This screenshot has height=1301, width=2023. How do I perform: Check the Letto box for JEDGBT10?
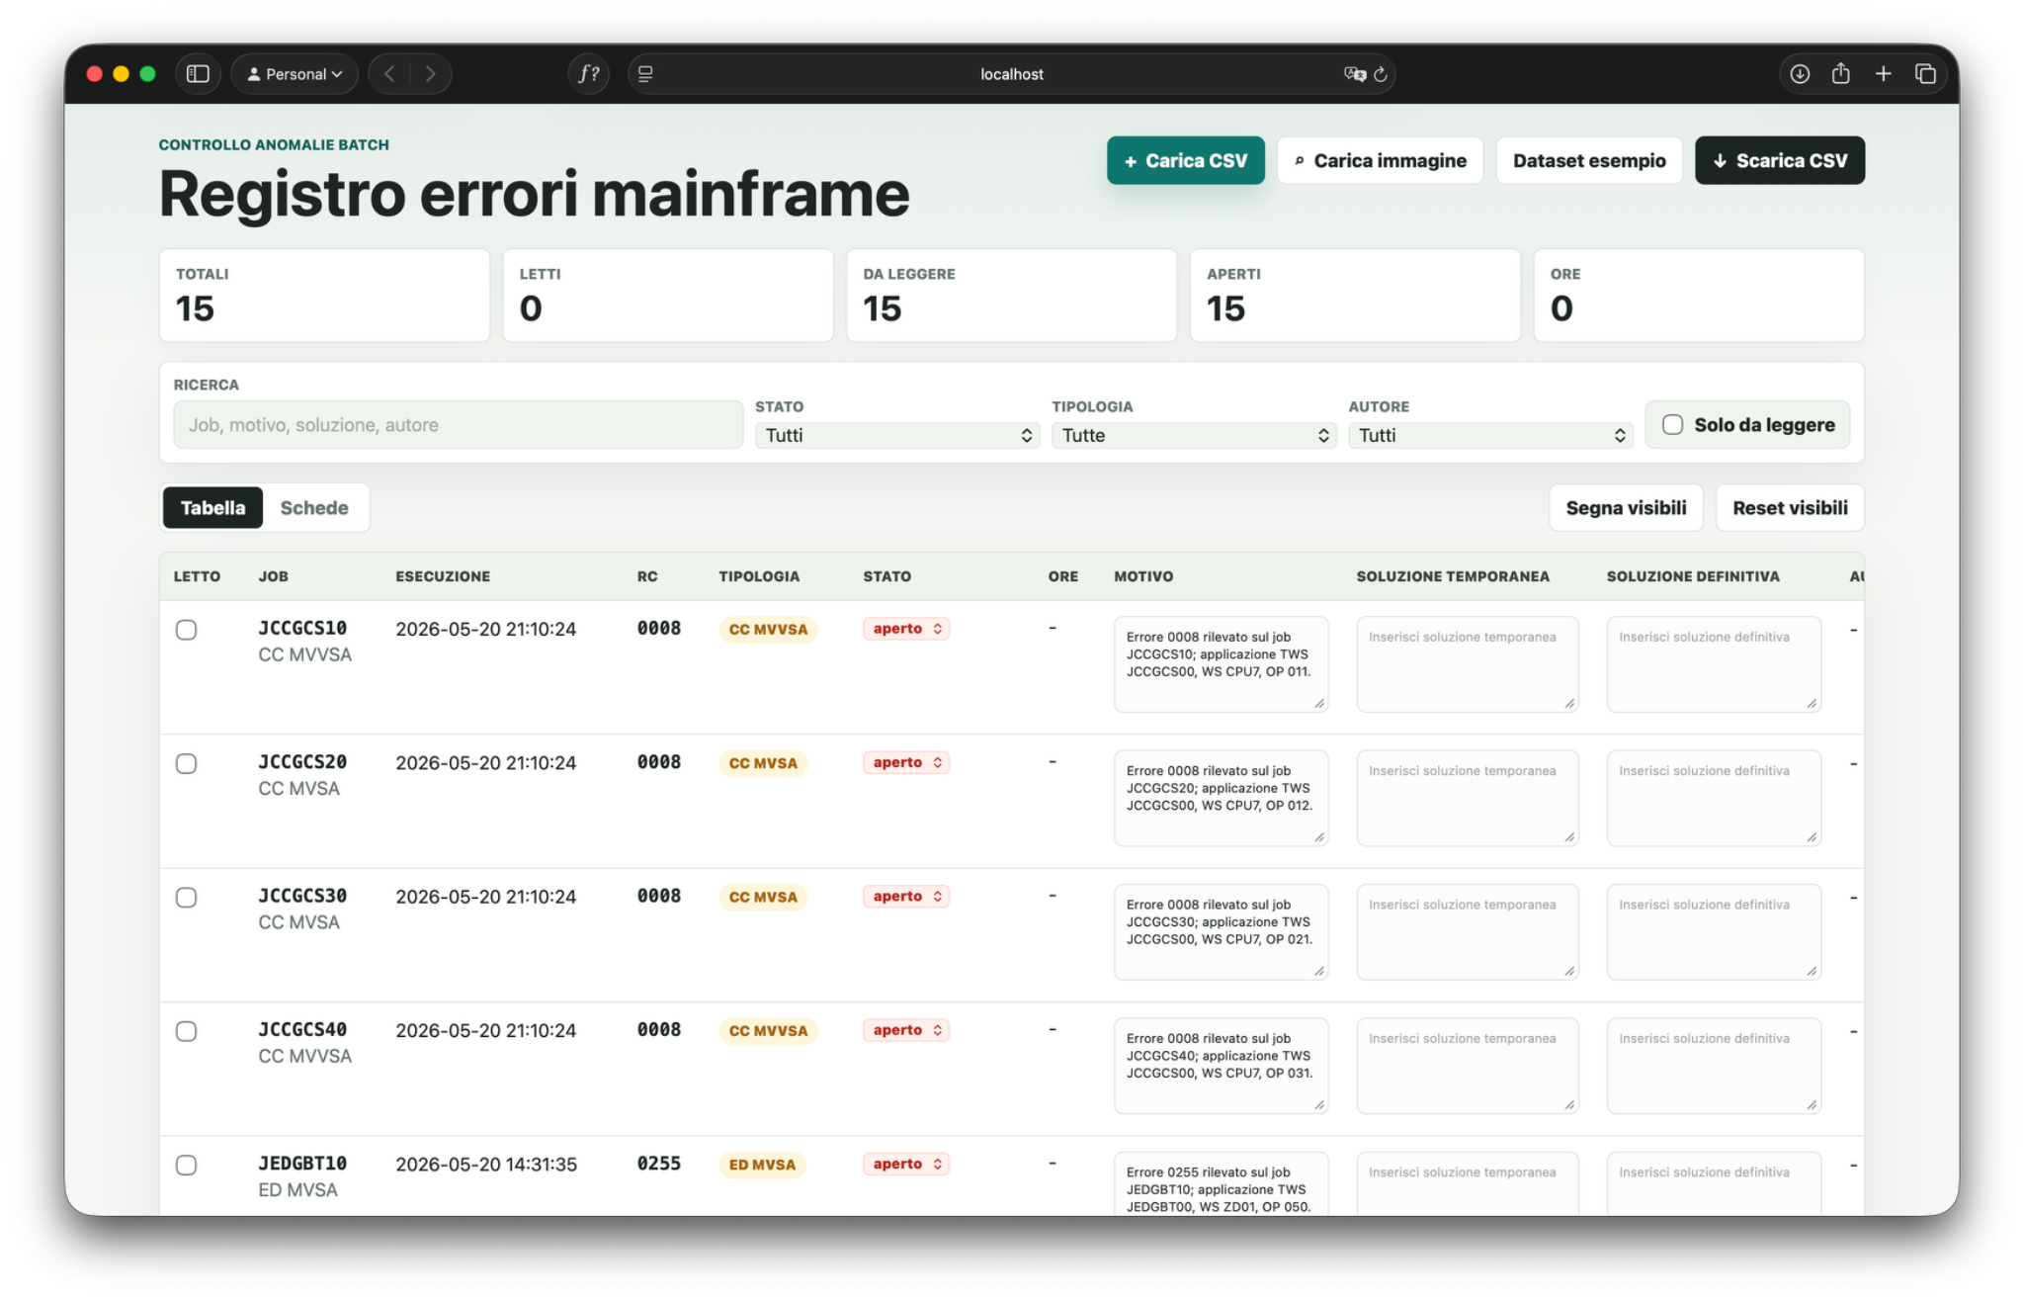pyautogui.click(x=186, y=1165)
